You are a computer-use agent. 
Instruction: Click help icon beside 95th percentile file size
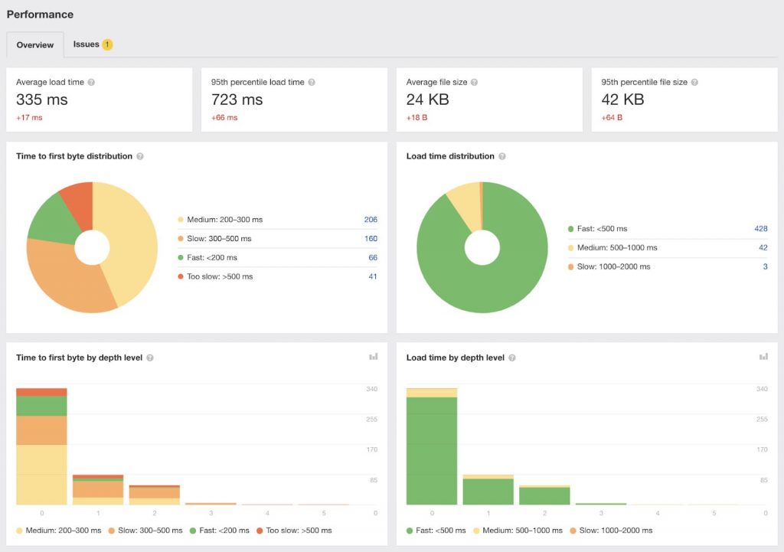click(694, 82)
